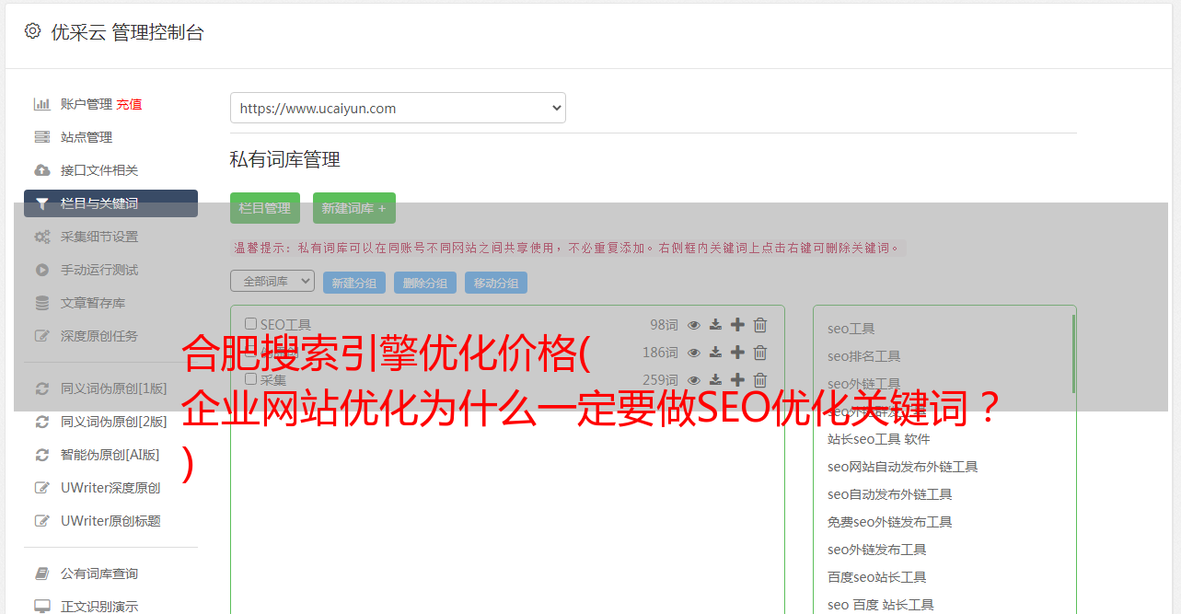The height and width of the screenshot is (614, 1181).
Task: Select keyword seo排名工具
Action: (x=864, y=356)
